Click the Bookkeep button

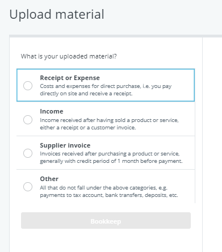coord(106,221)
